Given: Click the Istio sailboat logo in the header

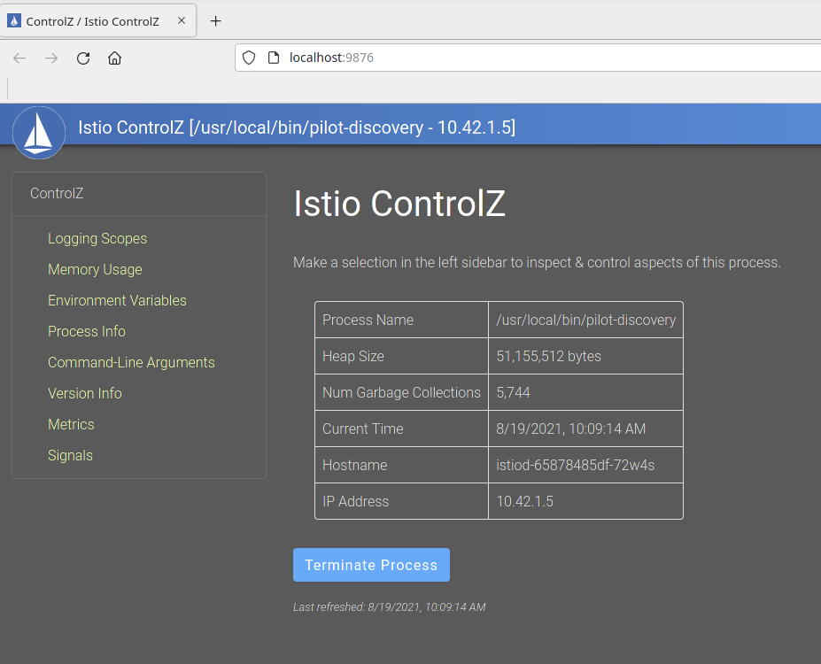Looking at the screenshot, I should pyautogui.click(x=39, y=132).
